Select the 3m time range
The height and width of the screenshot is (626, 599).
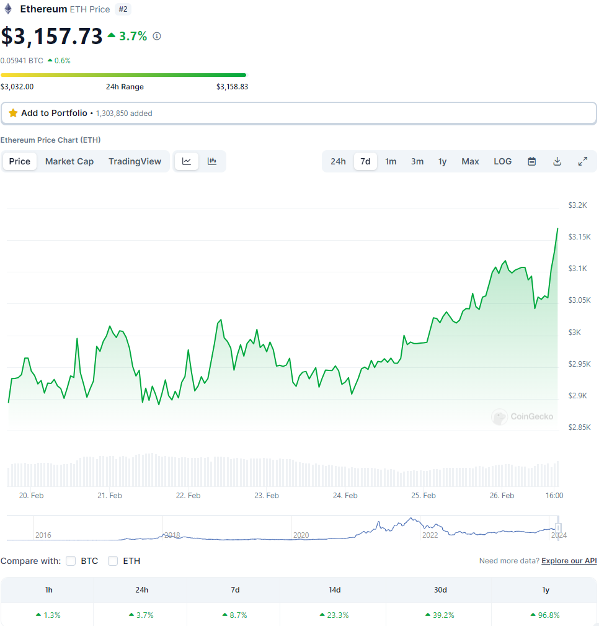pyautogui.click(x=417, y=161)
